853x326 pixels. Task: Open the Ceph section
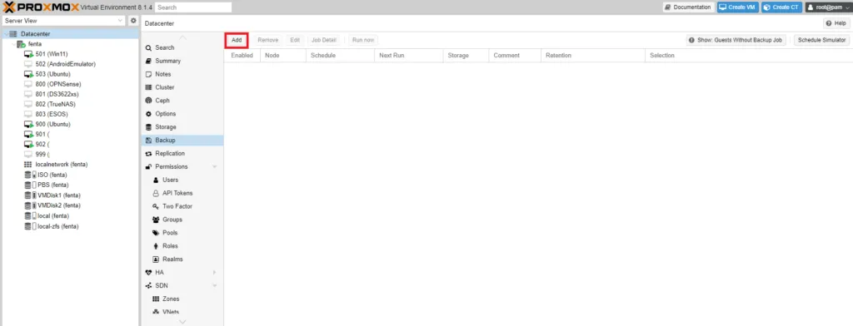182,101
